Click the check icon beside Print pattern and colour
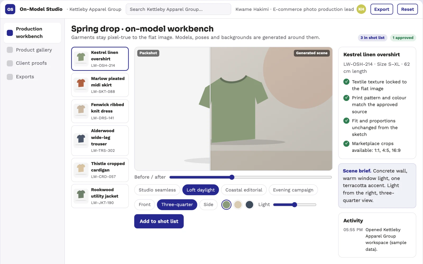The width and height of the screenshot is (423, 264). tap(346, 98)
